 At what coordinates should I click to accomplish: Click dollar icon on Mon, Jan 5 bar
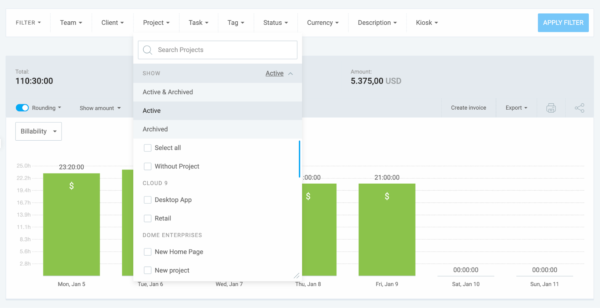71,186
